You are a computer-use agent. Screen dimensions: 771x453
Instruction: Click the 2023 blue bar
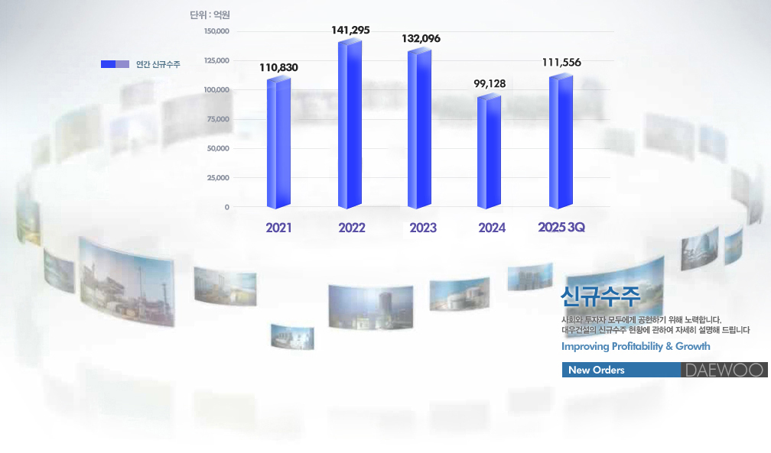click(x=419, y=128)
